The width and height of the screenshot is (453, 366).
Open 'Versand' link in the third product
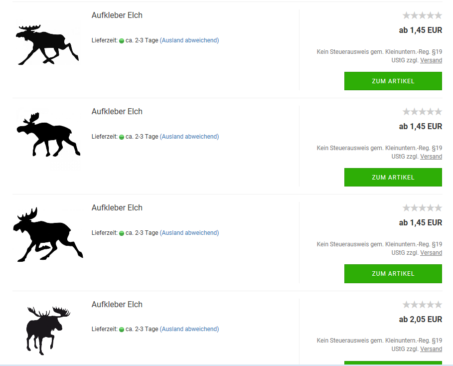pyautogui.click(x=431, y=253)
